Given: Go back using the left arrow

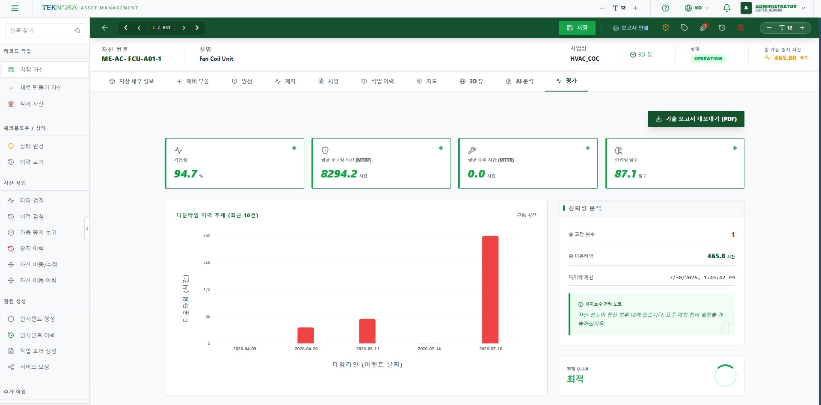Looking at the screenshot, I should point(105,28).
